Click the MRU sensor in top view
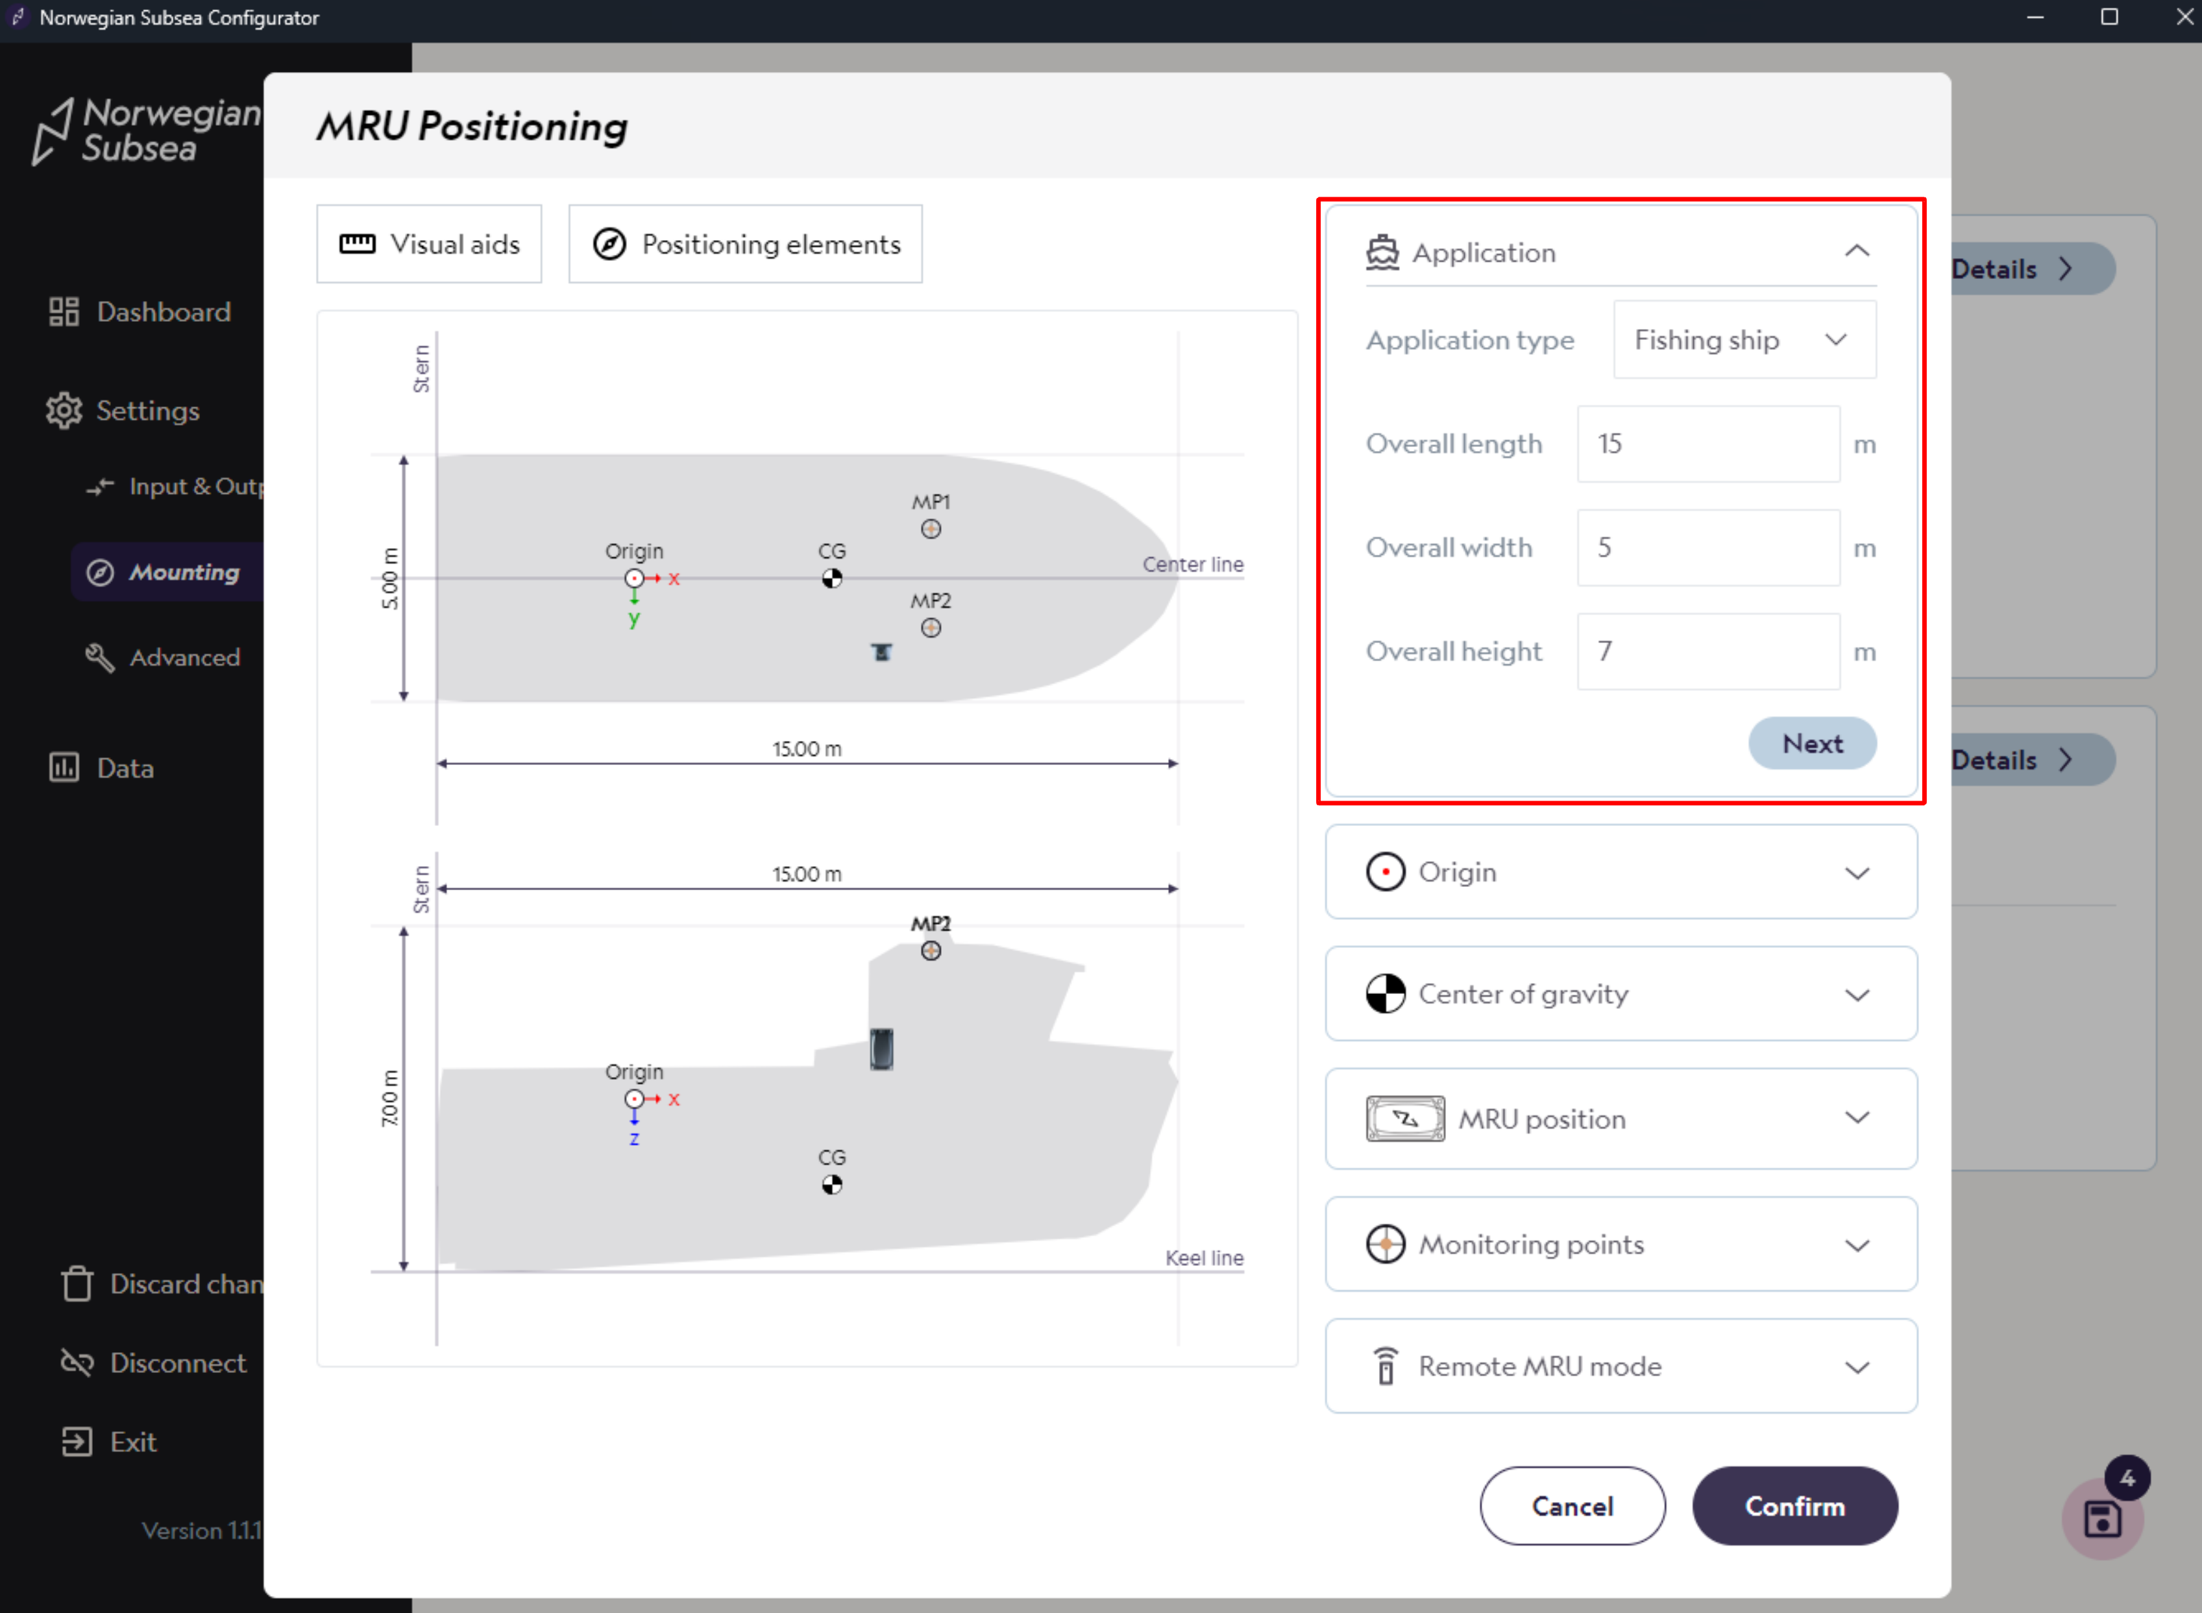2202x1613 pixels. [x=881, y=652]
